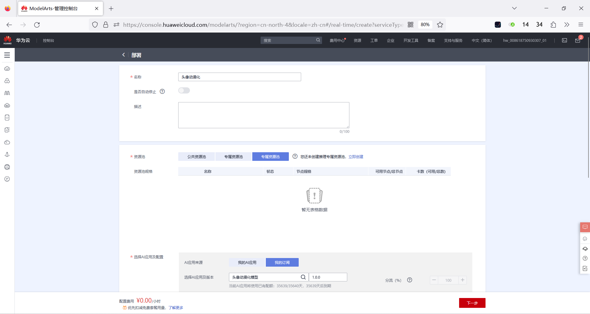The image size is (590, 314).
Task: Choose 我的AI应用 as the source
Action: point(247,262)
